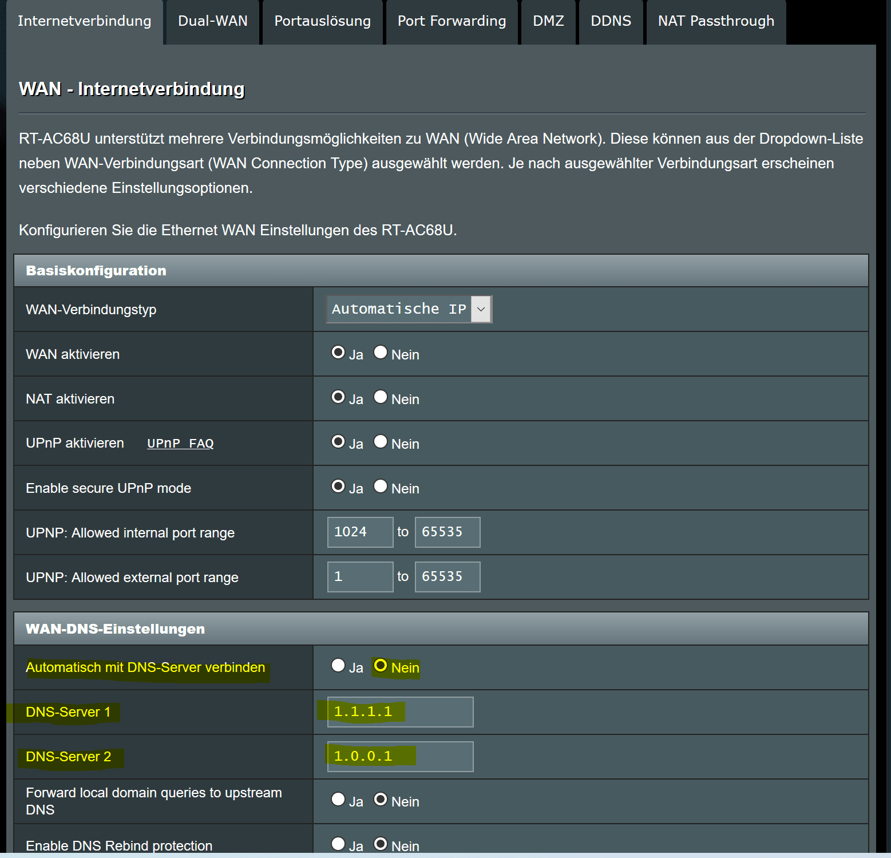Click the Enable secure UPnP mode label

coord(109,488)
